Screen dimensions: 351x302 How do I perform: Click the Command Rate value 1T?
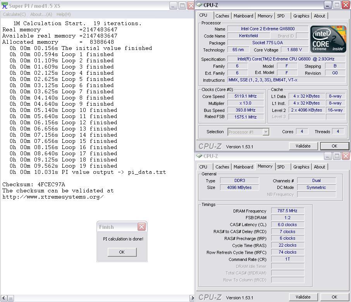pos(287,259)
